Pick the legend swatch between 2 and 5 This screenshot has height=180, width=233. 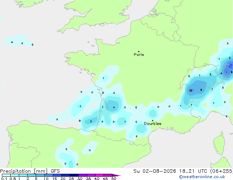[32, 175]
